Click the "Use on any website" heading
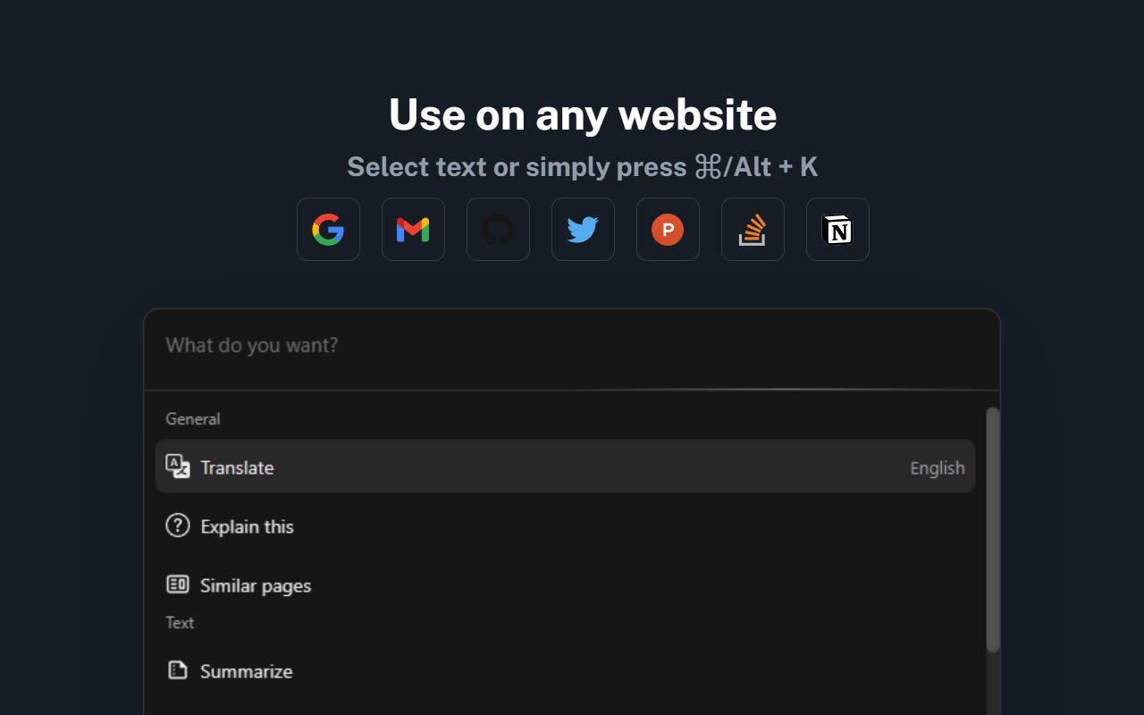Screen dimensions: 1144x715 point(583,114)
